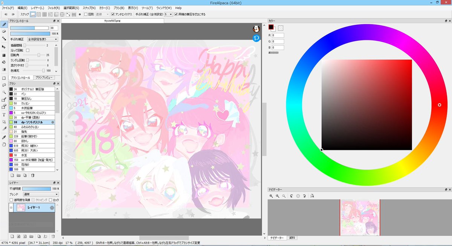Enable the ロック layer checkbox

(x=51, y=200)
